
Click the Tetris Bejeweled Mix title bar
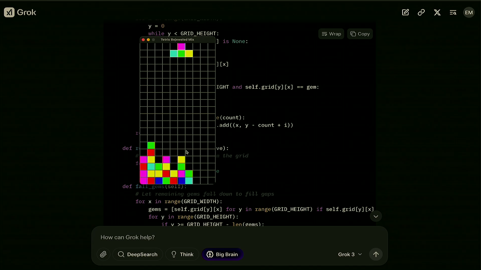point(177,40)
